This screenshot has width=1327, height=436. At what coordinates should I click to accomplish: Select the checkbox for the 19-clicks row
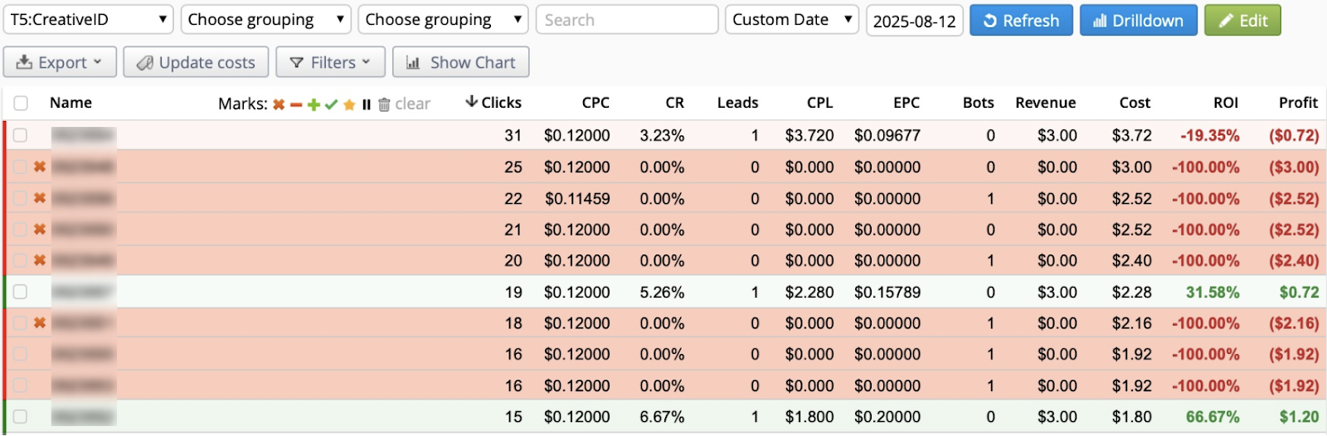tap(21, 292)
